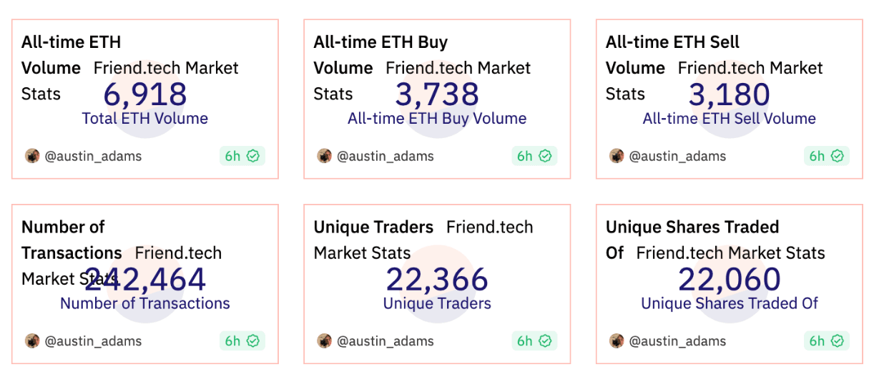The width and height of the screenshot is (874, 382).
Task: Click verified checkmark icon in ETH Buy Volume card
Action: (545, 156)
